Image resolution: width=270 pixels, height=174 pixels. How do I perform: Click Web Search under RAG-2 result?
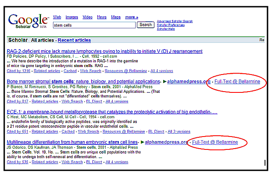[91, 71]
